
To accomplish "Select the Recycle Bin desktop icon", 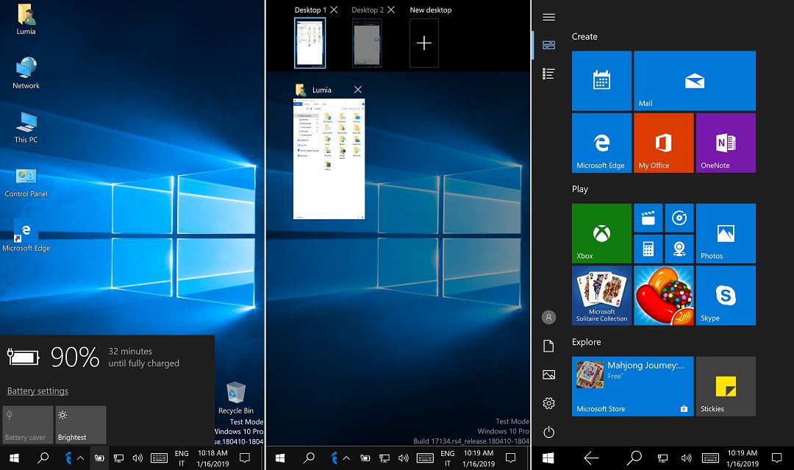I will tap(235, 398).
